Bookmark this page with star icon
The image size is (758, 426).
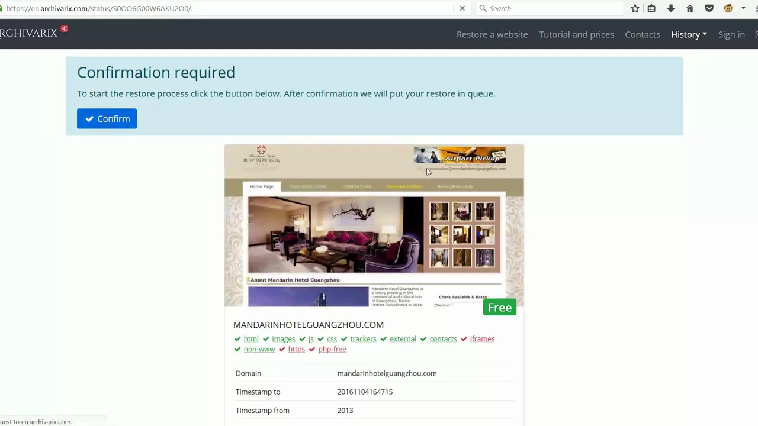pyautogui.click(x=635, y=8)
